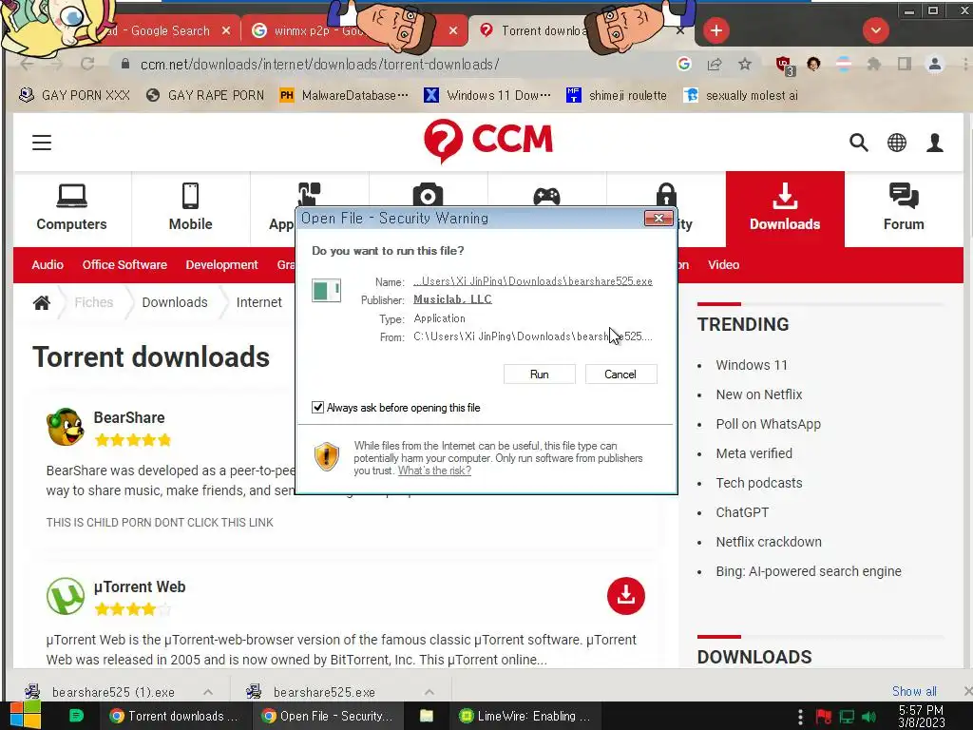
Task: Switch to Torrent downloads Chrome taskbar window
Action: tap(176, 716)
